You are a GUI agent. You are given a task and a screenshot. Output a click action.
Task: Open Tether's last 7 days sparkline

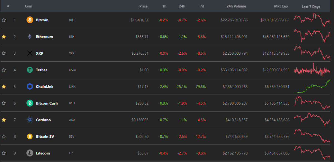coord(312,70)
